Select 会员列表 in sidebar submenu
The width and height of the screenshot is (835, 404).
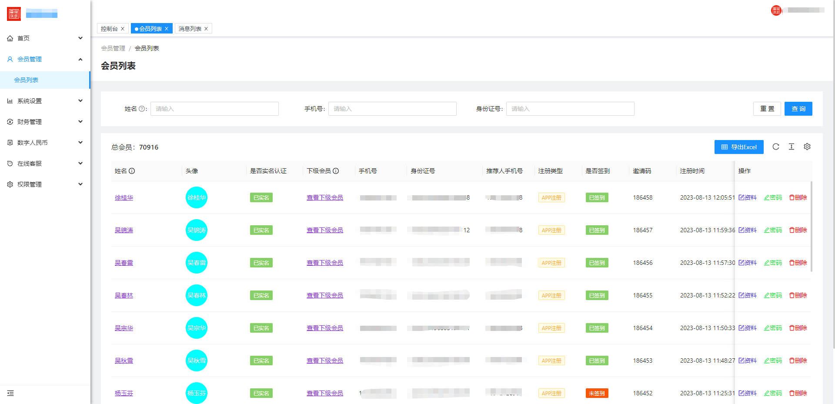(45, 80)
